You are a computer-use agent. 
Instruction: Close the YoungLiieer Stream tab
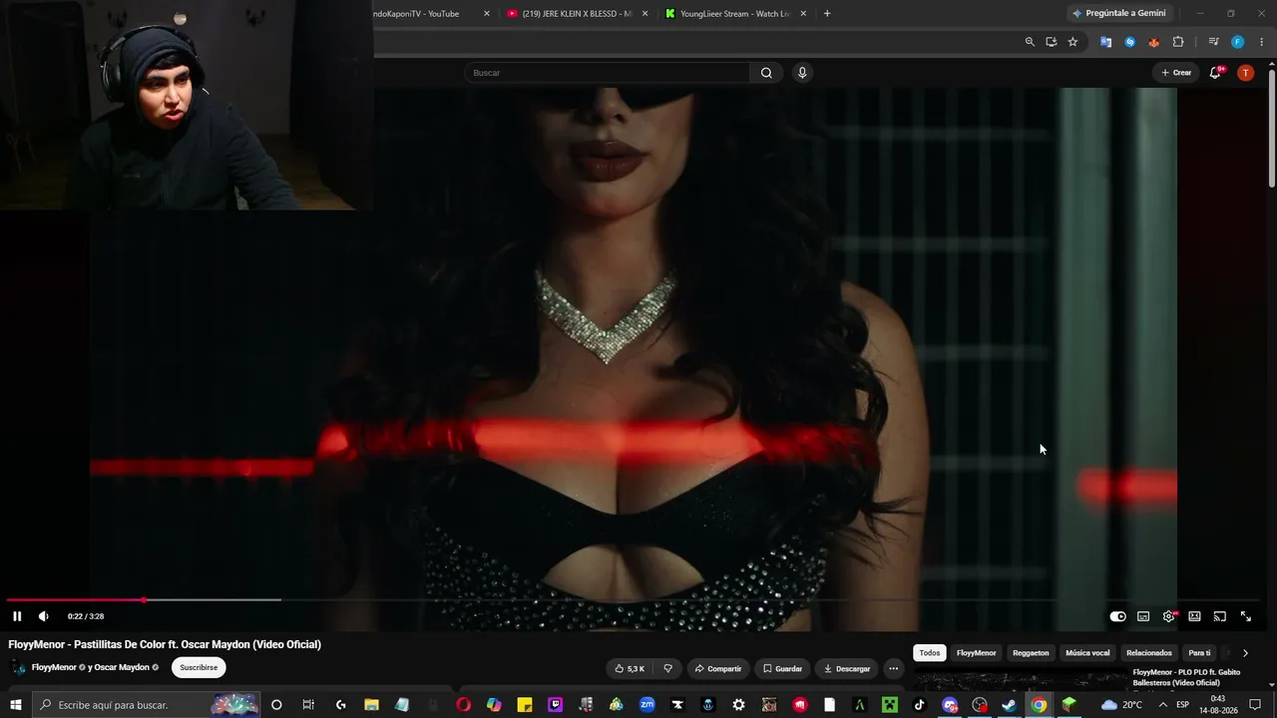pyautogui.click(x=803, y=14)
